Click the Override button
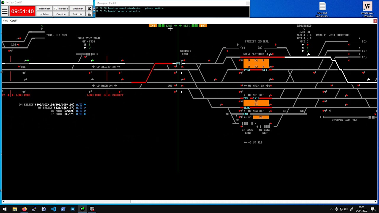Screen dimensions: 379x213 click(61, 14)
